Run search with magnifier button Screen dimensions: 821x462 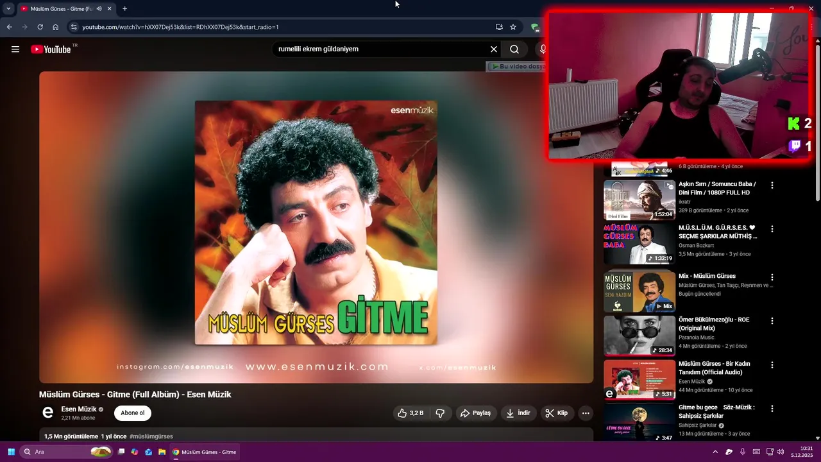click(x=514, y=49)
